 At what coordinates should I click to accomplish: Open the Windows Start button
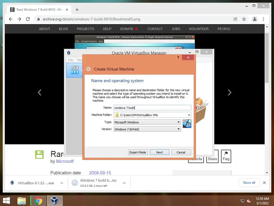pyautogui.click(x=6, y=201)
